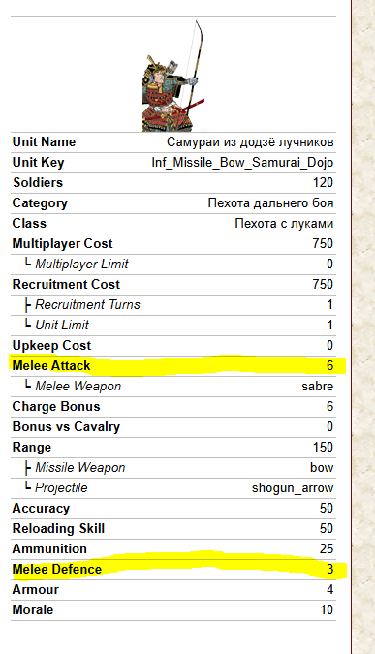Image resolution: width=375 pixels, height=654 pixels.
Task: Click the Upkeep Cost label
Action: pyautogui.click(x=51, y=346)
